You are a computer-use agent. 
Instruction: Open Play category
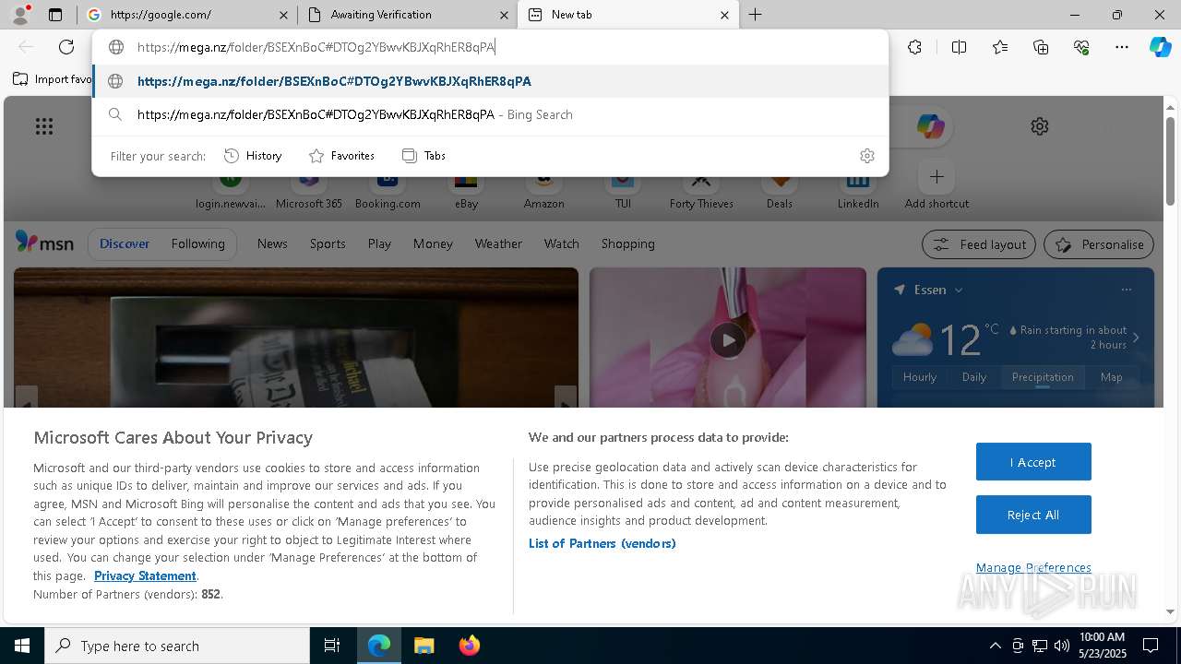379,243
